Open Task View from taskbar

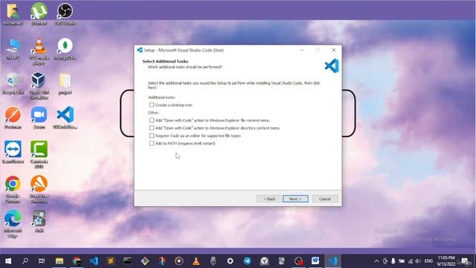click(42, 261)
